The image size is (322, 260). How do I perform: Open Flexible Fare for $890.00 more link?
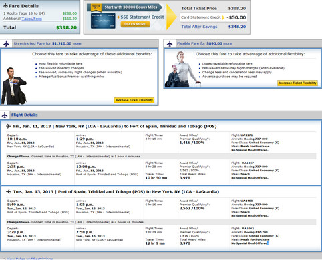(204, 43)
